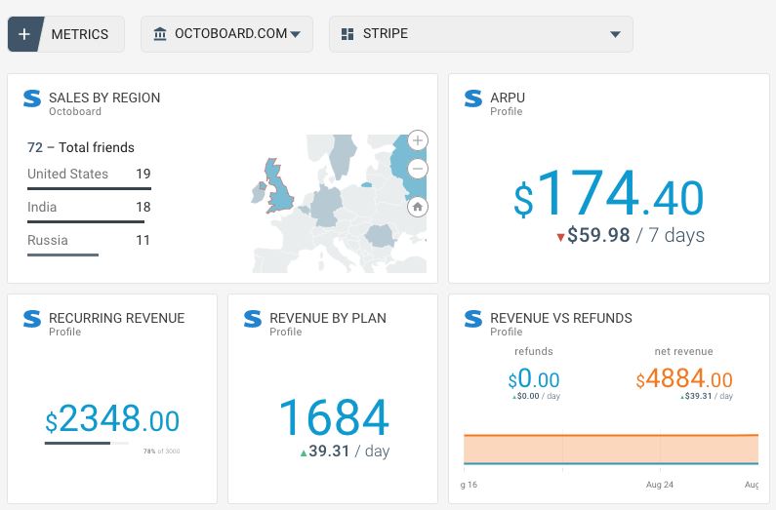The image size is (776, 510).
Task: Click the Aug 24 axis label on the chart
Action: [660, 485]
